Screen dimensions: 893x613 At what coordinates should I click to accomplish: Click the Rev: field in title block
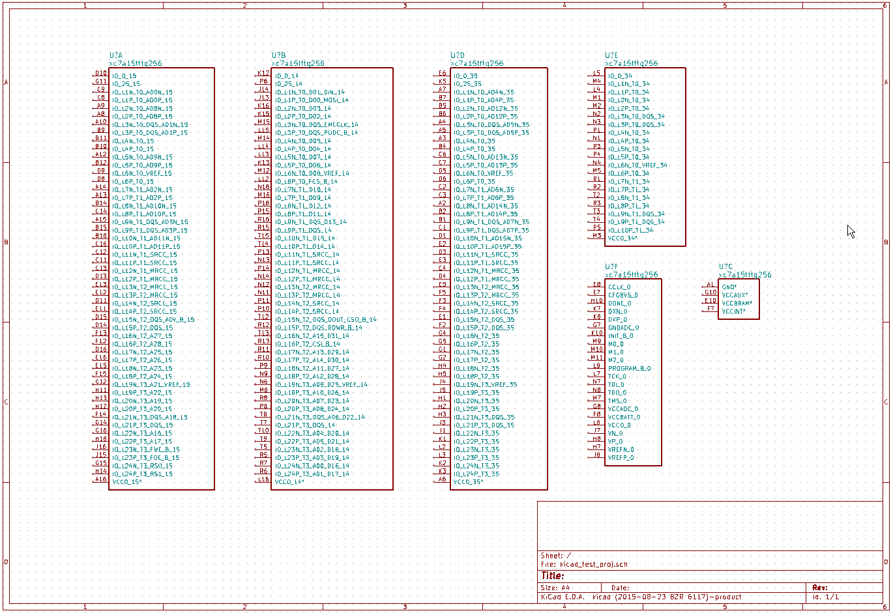820,588
